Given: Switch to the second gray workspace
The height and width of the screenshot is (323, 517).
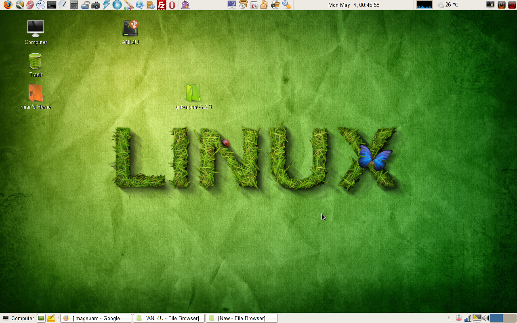Looking at the screenshot, I should pyautogui.click(x=510, y=318).
